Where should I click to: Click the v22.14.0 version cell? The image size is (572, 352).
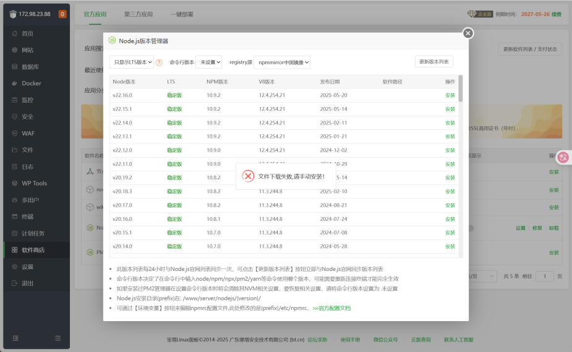click(122, 123)
